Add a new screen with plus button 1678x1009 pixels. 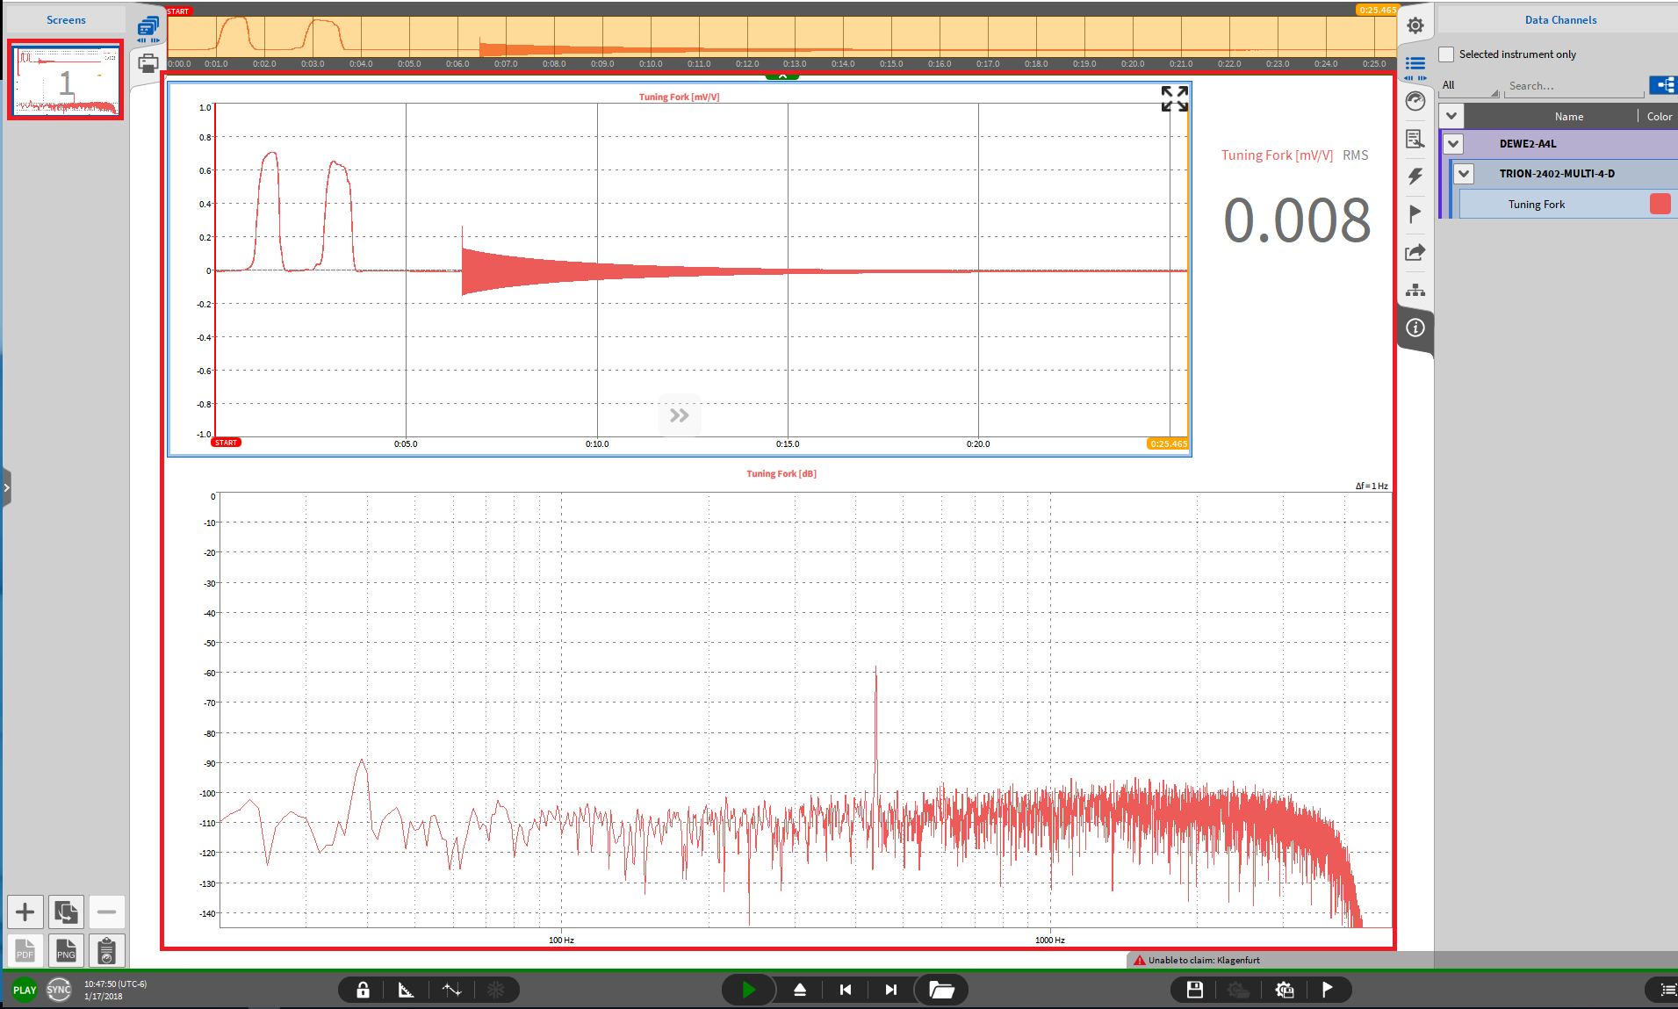click(x=25, y=912)
